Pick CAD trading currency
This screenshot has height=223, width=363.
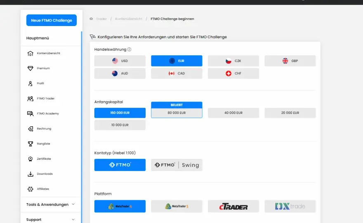tap(177, 73)
